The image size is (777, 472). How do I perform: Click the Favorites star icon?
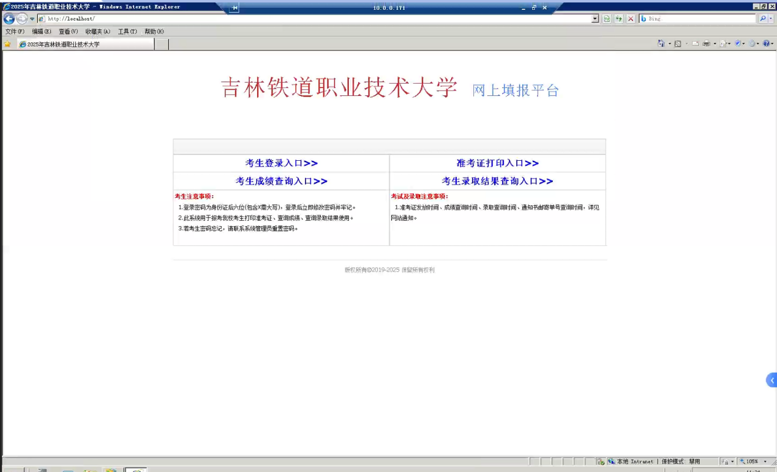pyautogui.click(x=7, y=44)
